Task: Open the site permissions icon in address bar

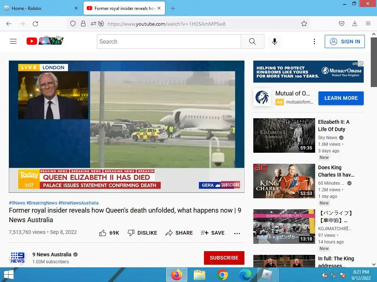Action: (x=93, y=24)
